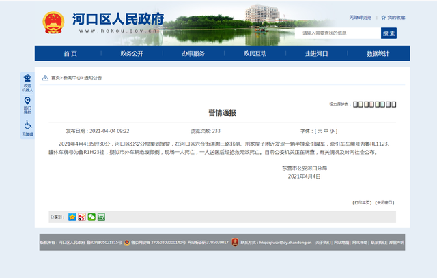Click the www.hekou.gov.cn site address
This screenshot has height=278, width=437.
pyautogui.click(x=118, y=31)
